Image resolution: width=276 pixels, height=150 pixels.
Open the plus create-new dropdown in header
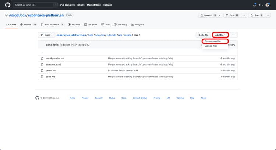click(x=261, y=5)
